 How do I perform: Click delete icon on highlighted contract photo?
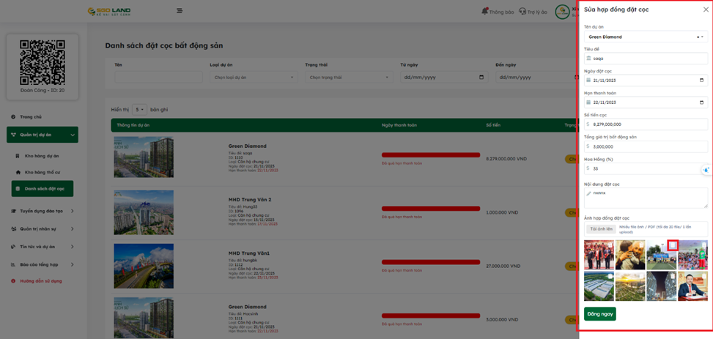[x=673, y=245]
